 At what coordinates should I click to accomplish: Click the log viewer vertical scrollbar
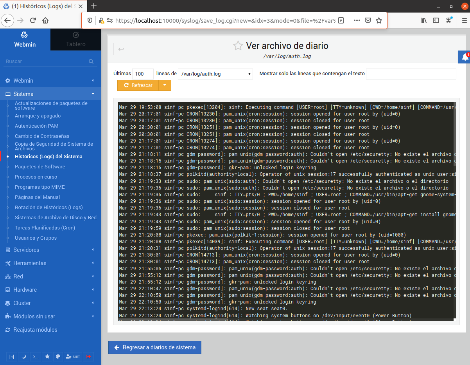pyautogui.click(x=454, y=211)
